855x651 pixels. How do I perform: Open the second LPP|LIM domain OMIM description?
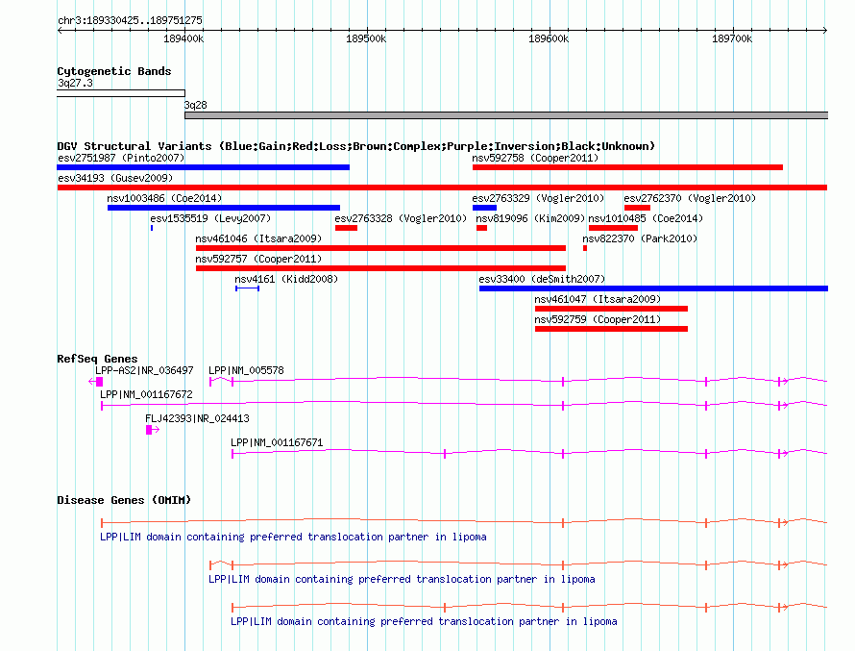(x=402, y=579)
